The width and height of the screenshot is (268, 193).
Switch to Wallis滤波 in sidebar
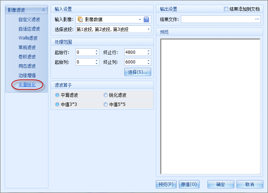tap(28, 38)
